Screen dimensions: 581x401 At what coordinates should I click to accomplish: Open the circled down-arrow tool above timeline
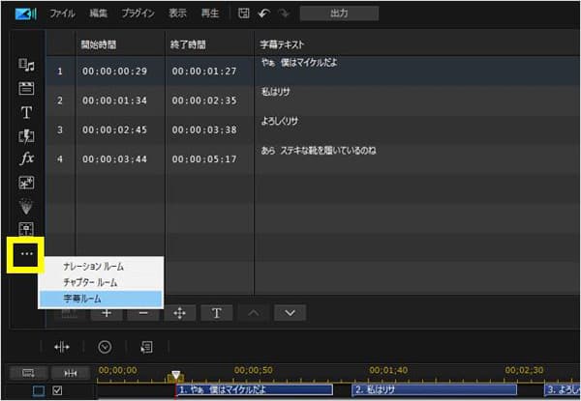105,346
